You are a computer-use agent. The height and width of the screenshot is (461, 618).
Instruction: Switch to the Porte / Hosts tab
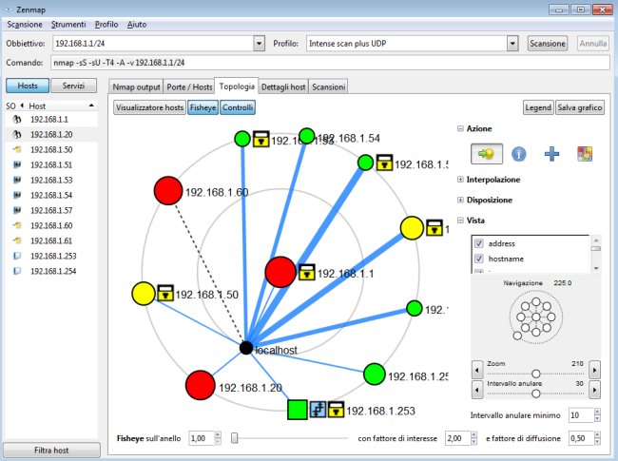coord(189,87)
